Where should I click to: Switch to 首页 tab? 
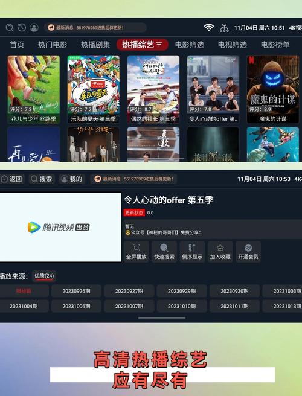coord(17,45)
